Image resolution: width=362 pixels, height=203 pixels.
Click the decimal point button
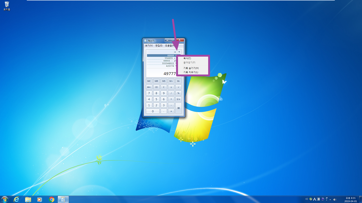(x=164, y=111)
